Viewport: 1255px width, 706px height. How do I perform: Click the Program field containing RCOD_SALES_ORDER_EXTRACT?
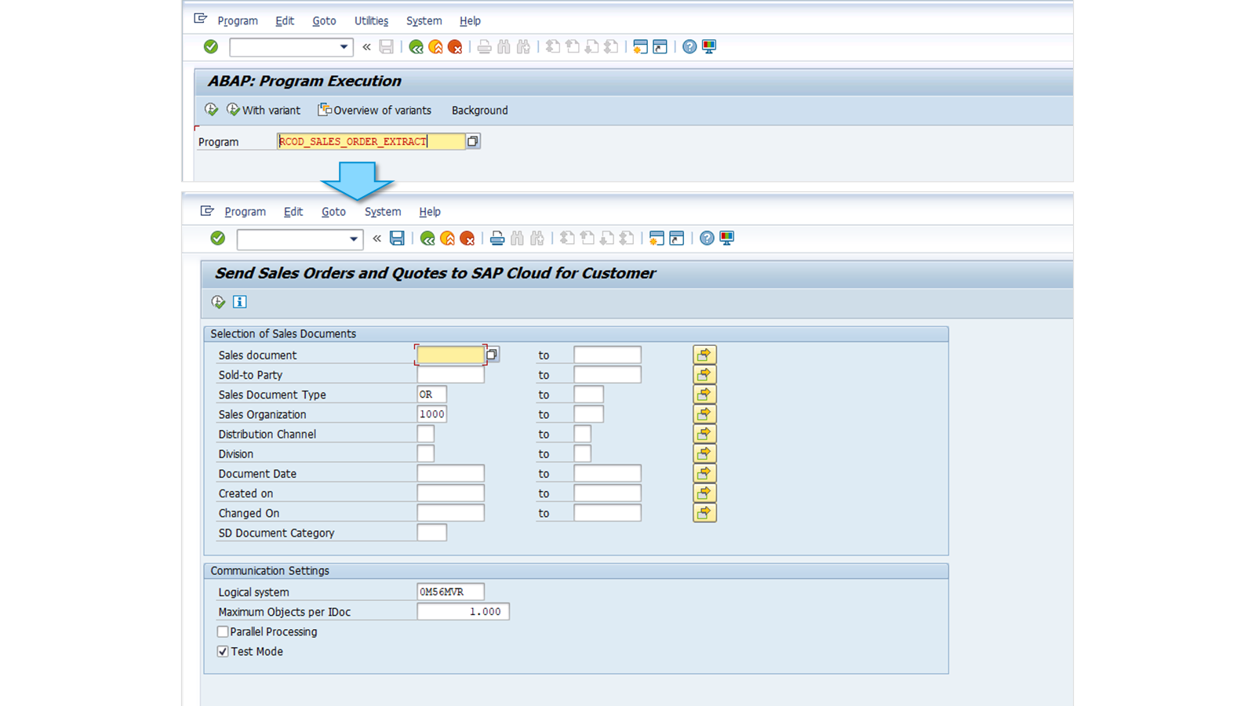point(371,141)
